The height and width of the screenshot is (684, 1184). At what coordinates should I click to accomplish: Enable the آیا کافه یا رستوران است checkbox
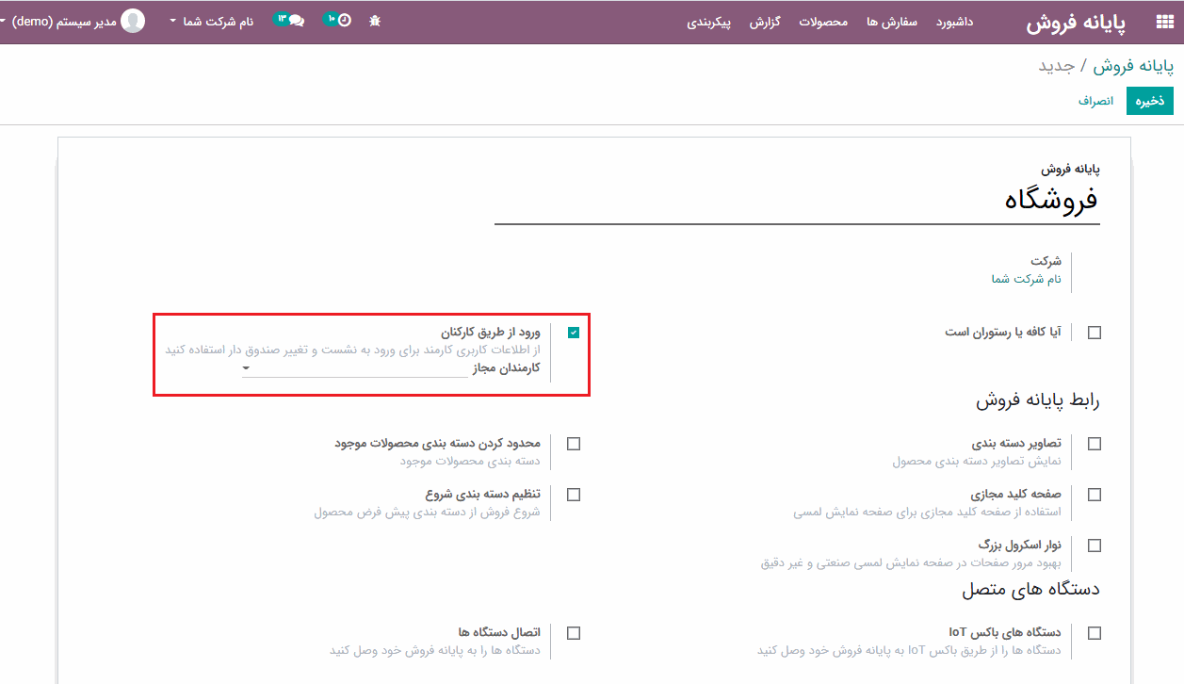point(1094,333)
